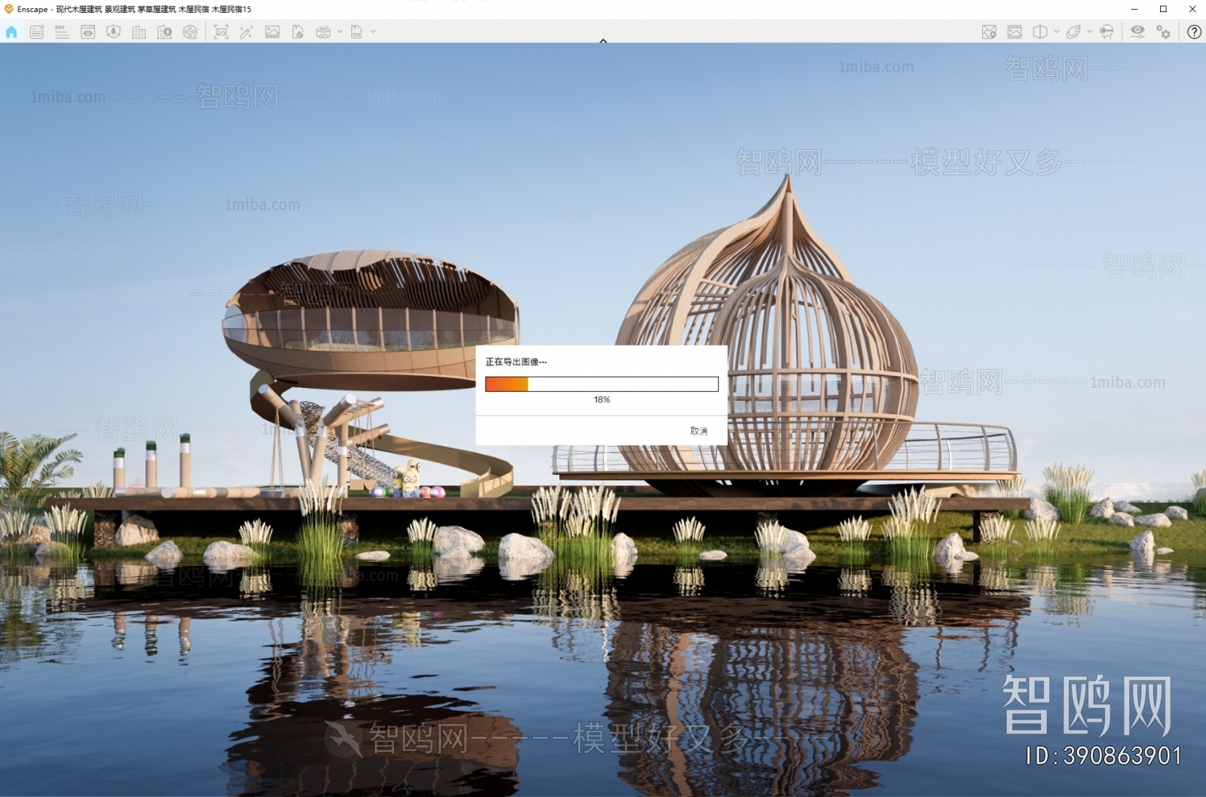Screen dimensions: 1206x797
Task: Open the Video Editor film reel icon
Action: (190, 32)
